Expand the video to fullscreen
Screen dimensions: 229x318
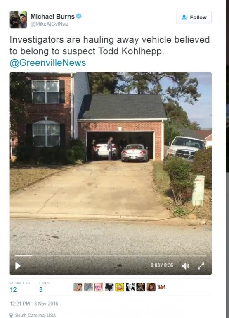[201, 265]
